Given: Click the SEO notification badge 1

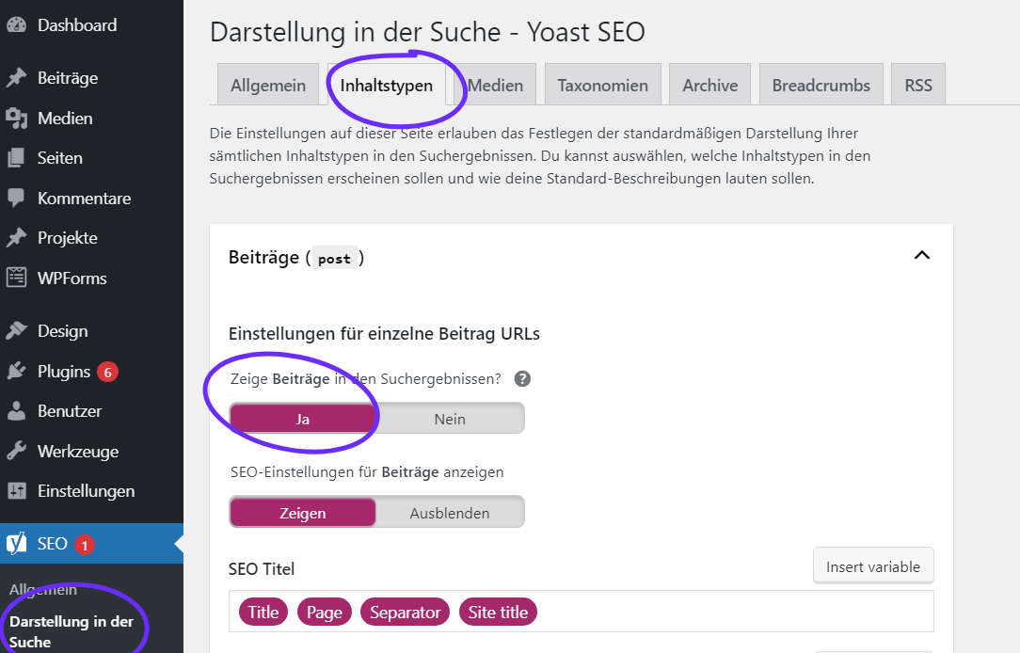Looking at the screenshot, I should tap(85, 545).
